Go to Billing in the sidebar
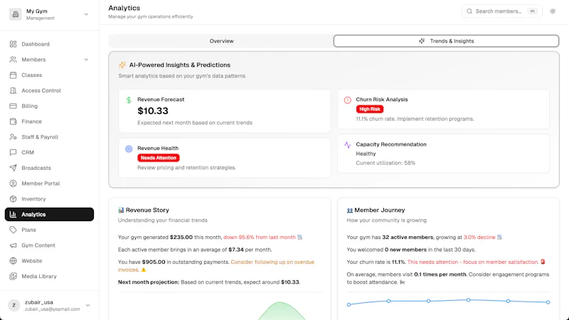Image resolution: width=569 pixels, height=320 pixels. 49,106
